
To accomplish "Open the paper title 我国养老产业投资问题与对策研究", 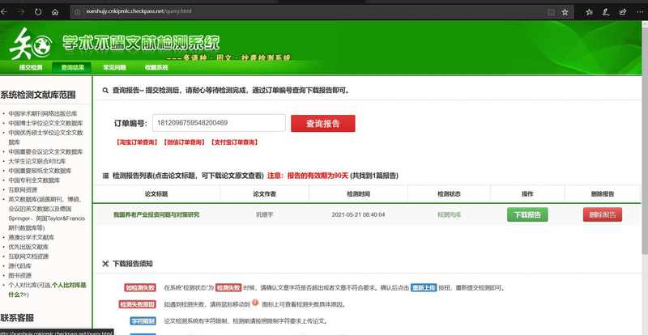I will [x=156, y=214].
